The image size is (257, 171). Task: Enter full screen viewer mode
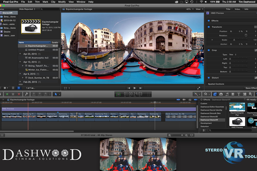pos(199,88)
